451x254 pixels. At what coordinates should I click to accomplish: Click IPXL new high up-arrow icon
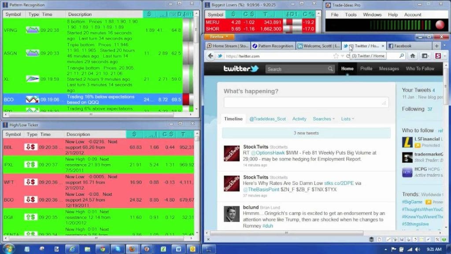coord(31,164)
